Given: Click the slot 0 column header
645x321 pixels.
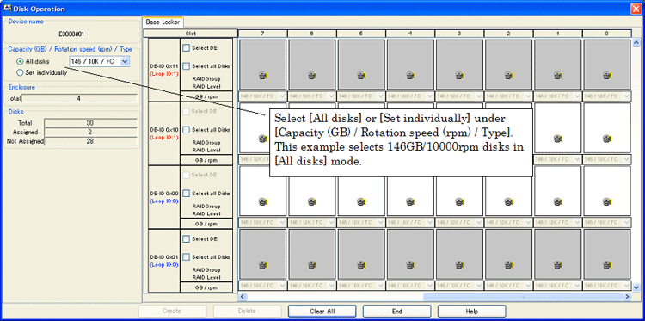Looking at the screenshot, I should point(607,34).
